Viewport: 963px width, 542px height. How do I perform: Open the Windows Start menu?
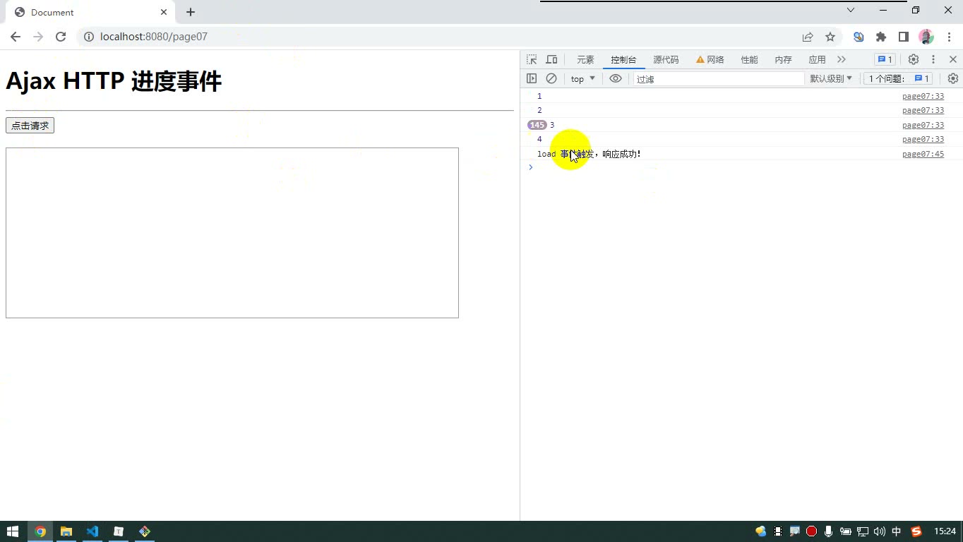click(x=12, y=531)
